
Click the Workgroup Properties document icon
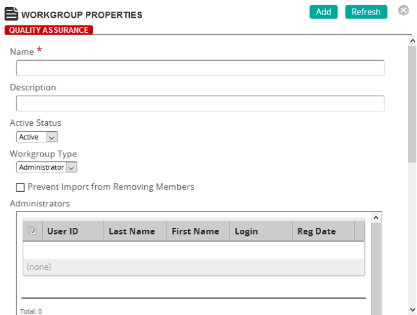click(x=11, y=14)
